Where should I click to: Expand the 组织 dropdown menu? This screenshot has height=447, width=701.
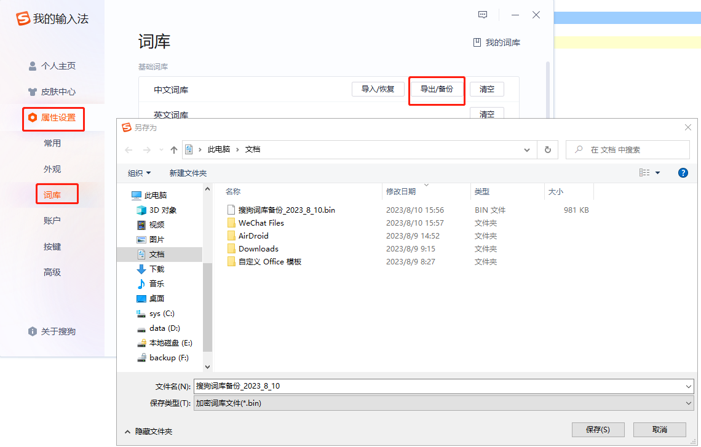tap(138, 173)
